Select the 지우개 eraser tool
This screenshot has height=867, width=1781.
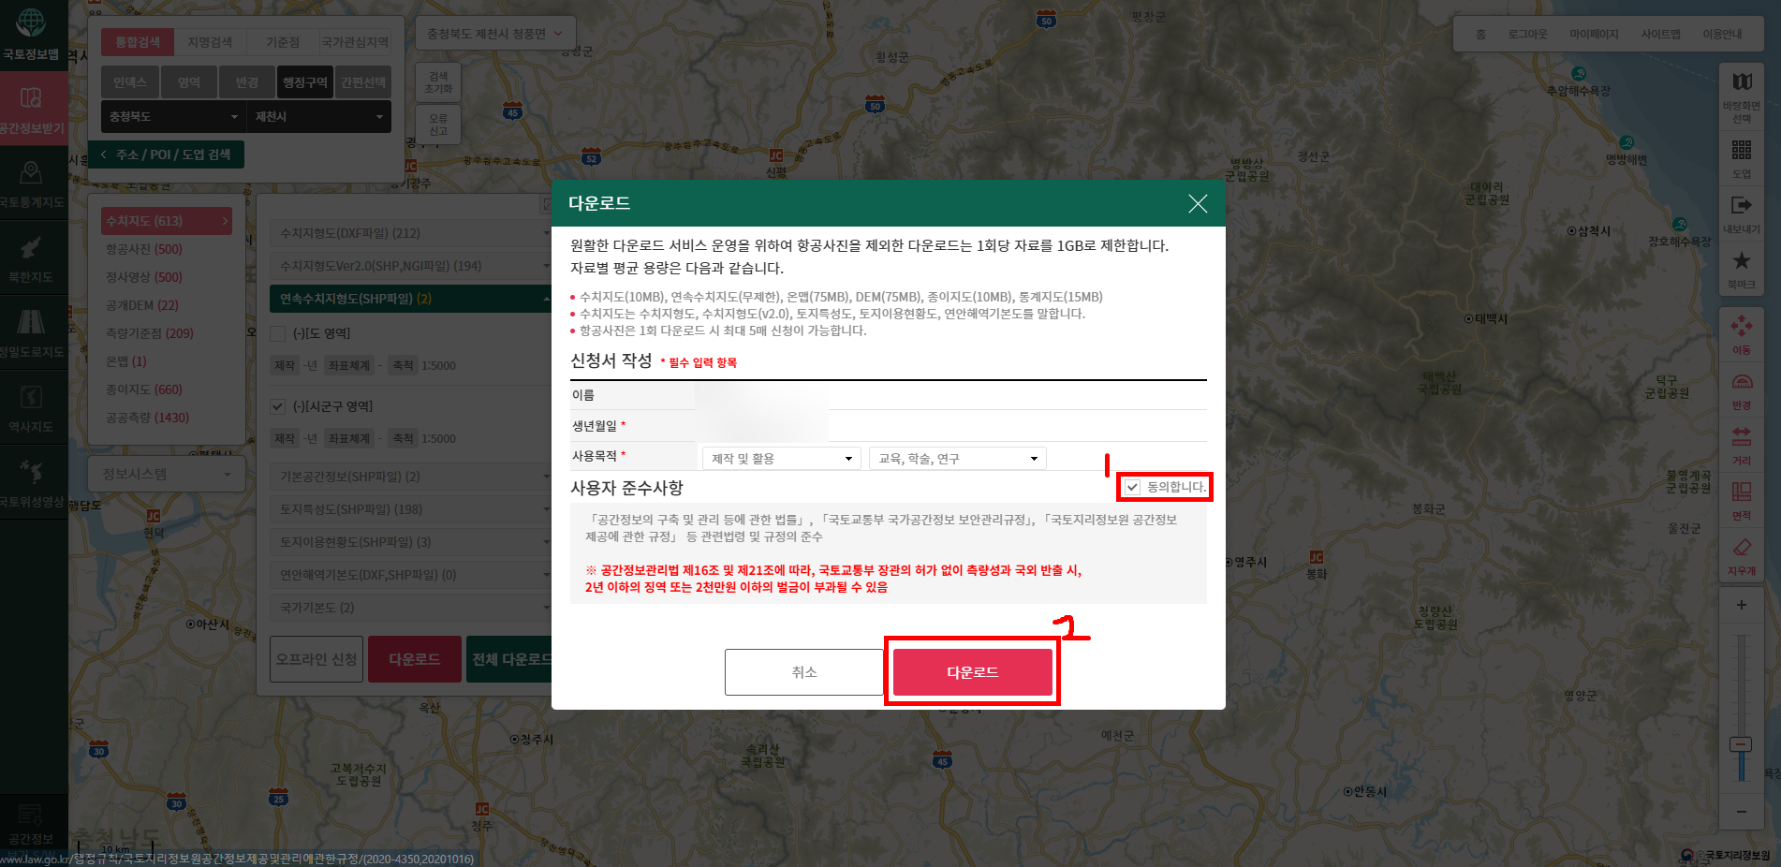[x=1742, y=555]
